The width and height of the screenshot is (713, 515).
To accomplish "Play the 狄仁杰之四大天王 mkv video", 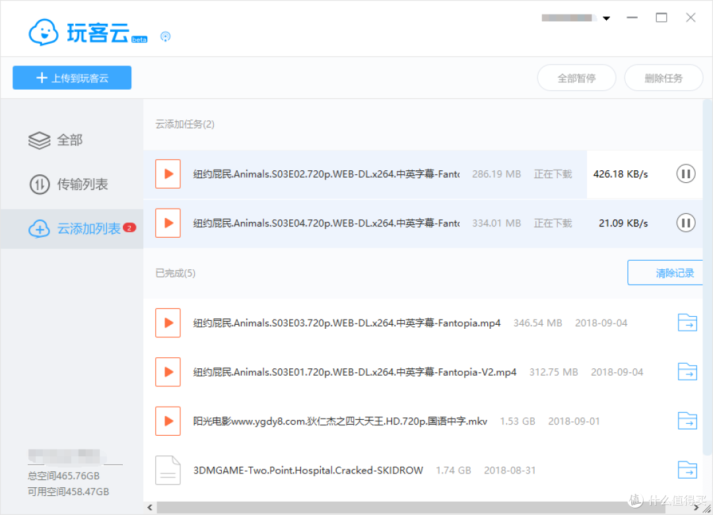I will coord(168,421).
